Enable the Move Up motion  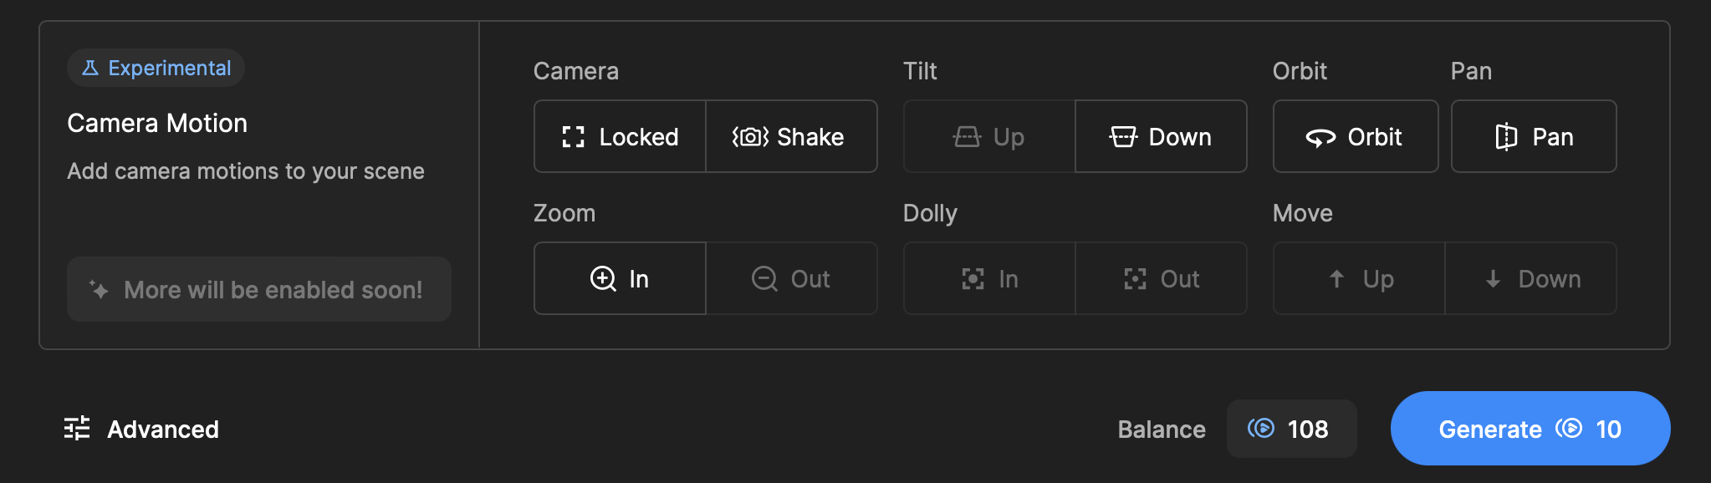tap(1359, 279)
